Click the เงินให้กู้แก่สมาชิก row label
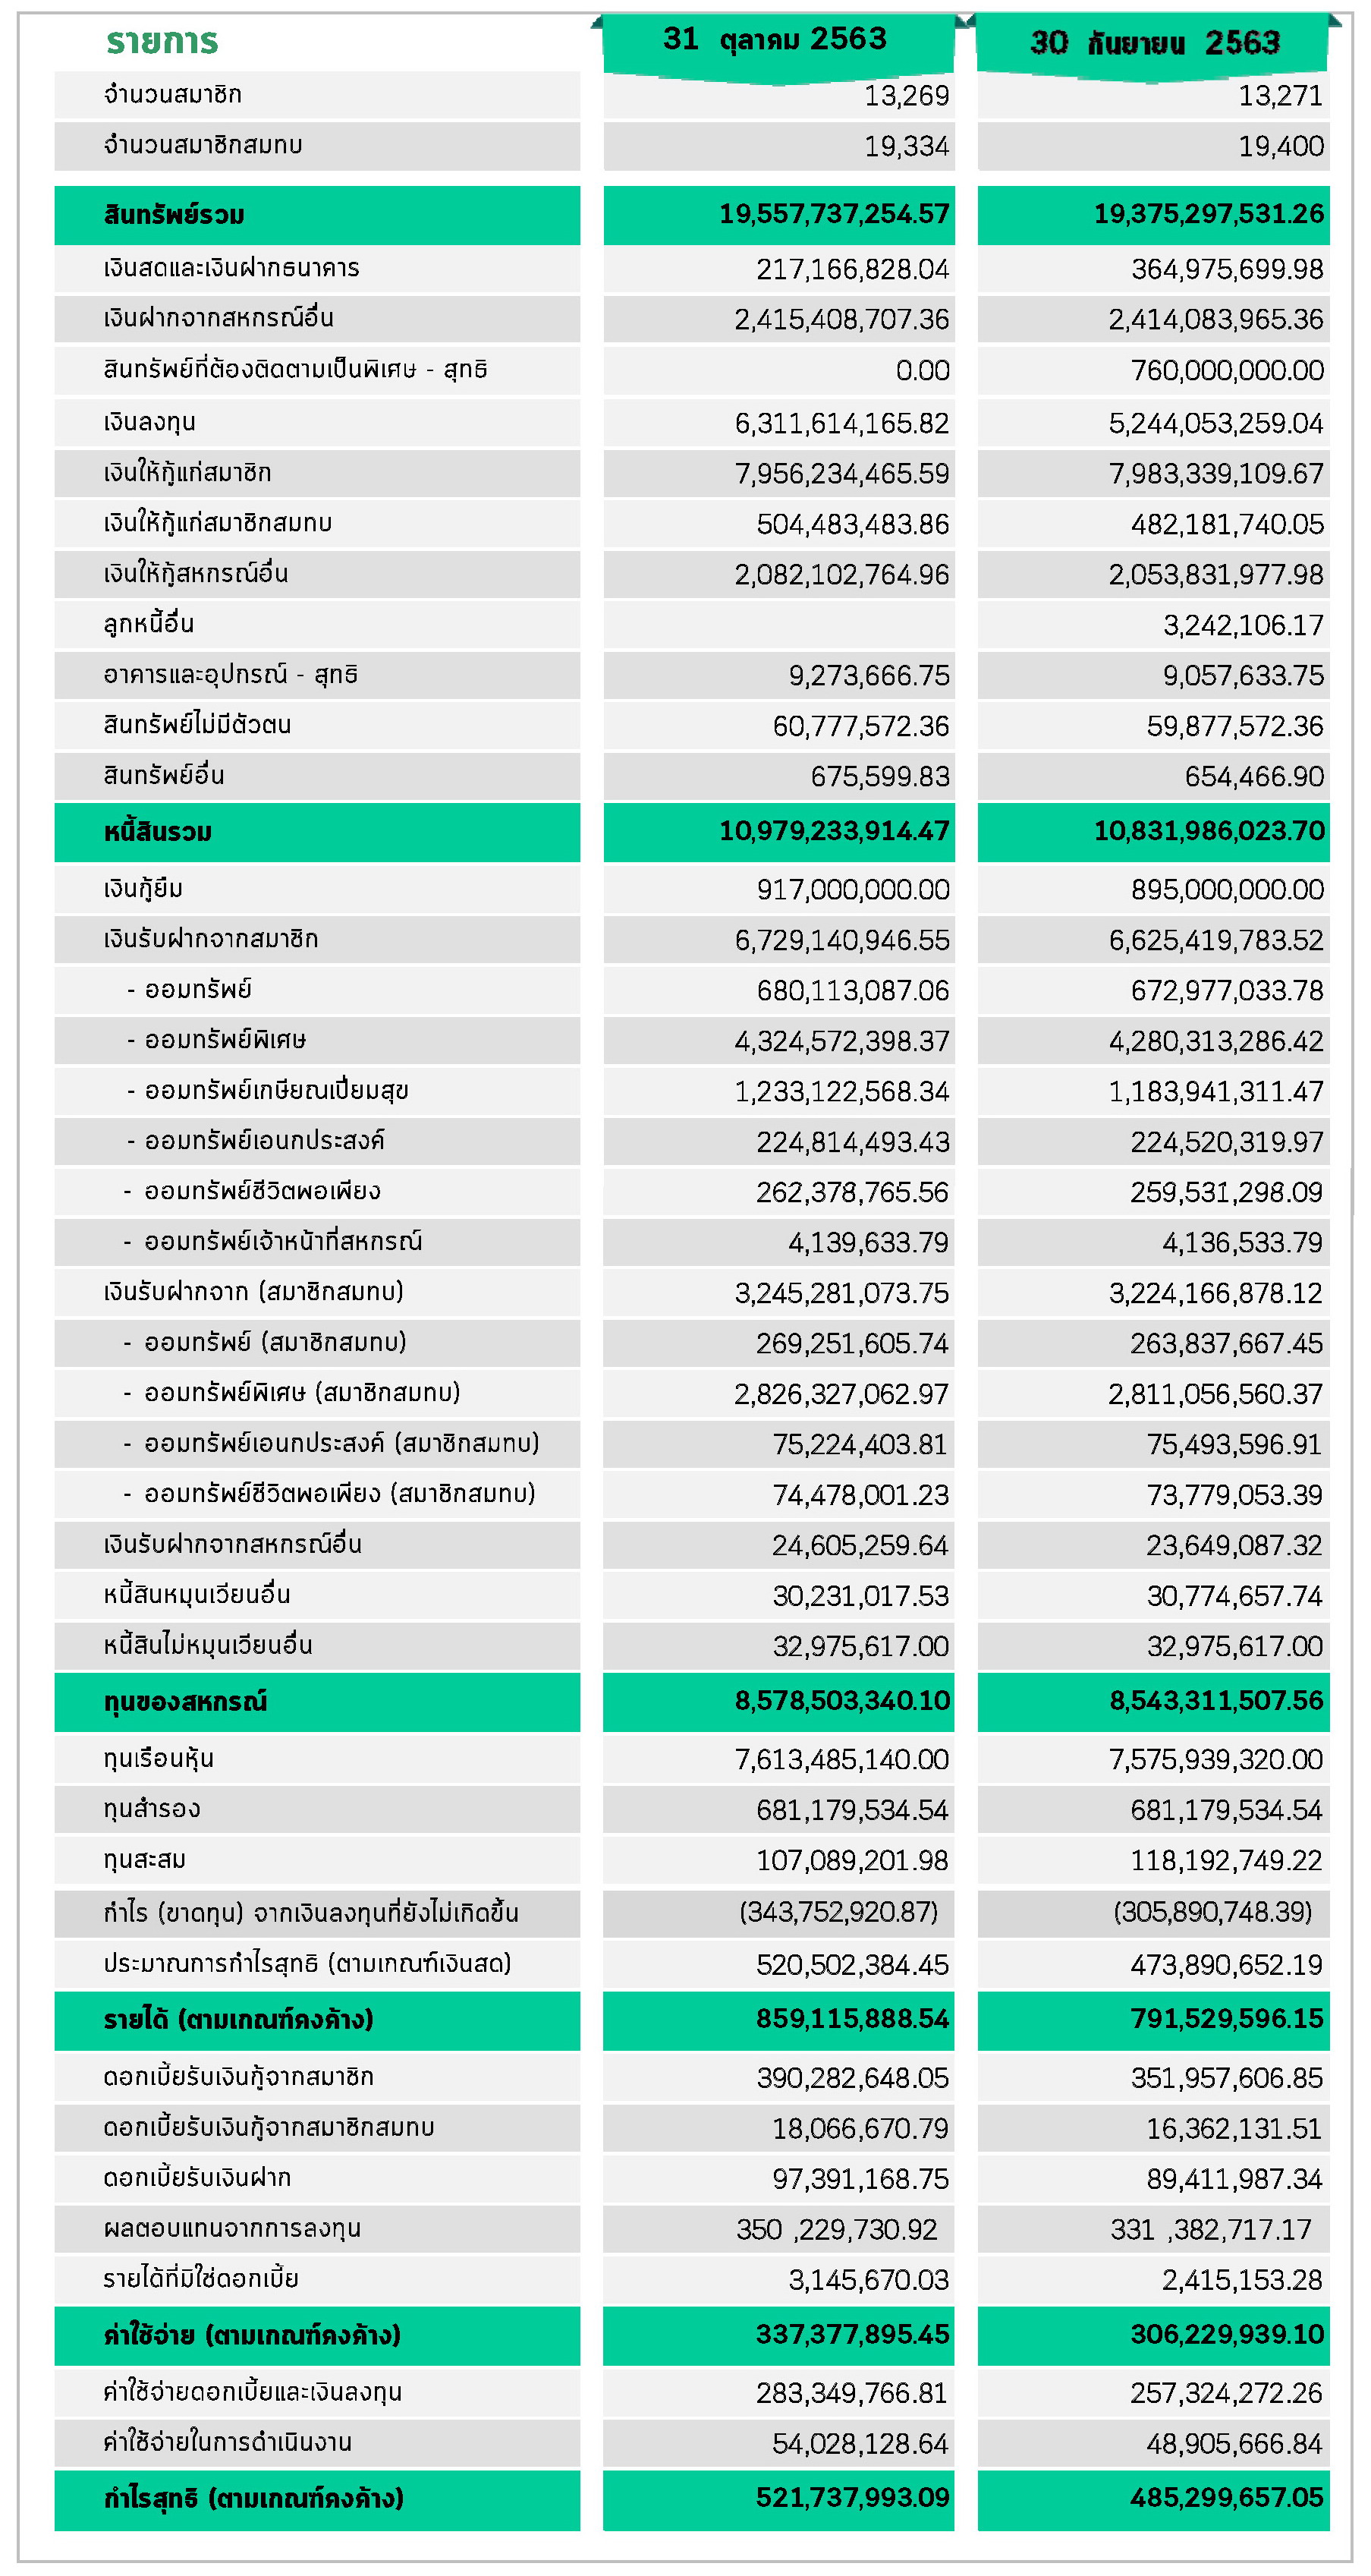 [187, 473]
